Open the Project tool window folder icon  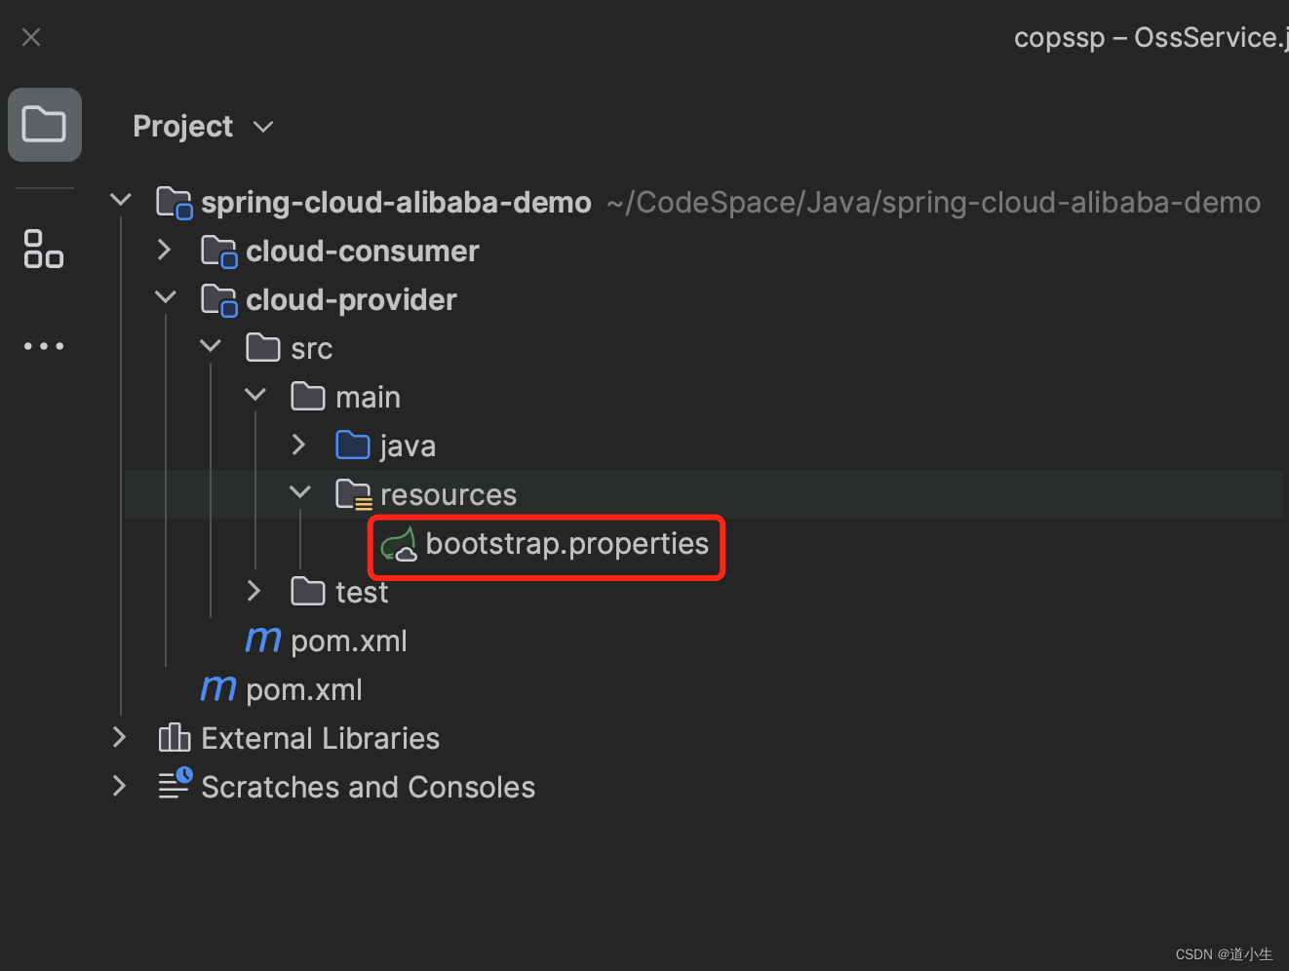pyautogui.click(x=44, y=125)
